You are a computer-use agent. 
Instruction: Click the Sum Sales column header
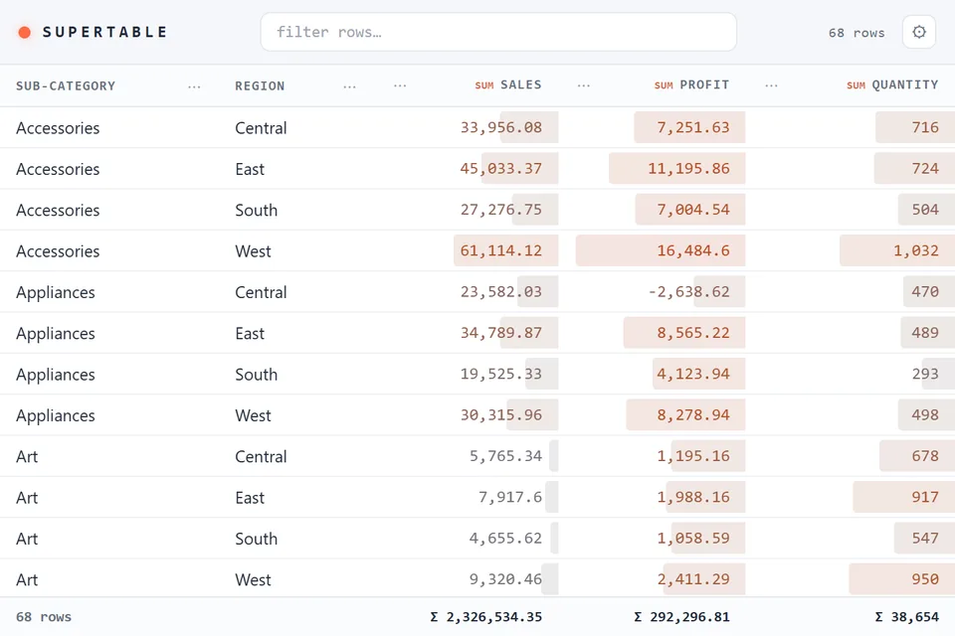pyautogui.click(x=508, y=85)
